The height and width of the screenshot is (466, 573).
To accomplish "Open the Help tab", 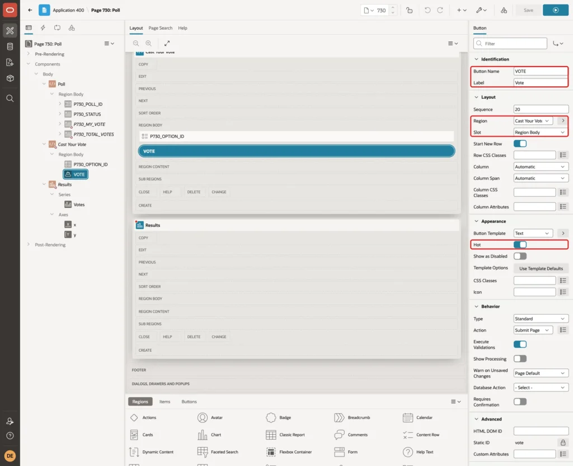I will [x=182, y=28].
